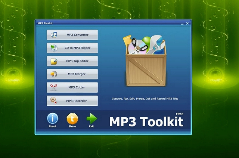The height and width of the screenshot is (158, 239).
Task: Open the MP3 Cutter tool
Action: click(x=72, y=87)
